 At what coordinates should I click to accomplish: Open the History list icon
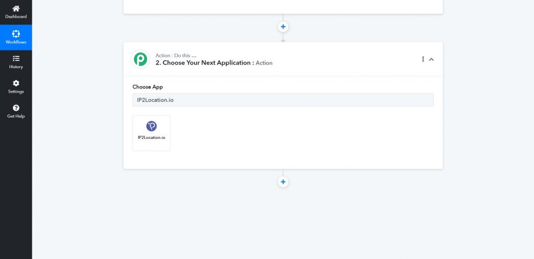(x=16, y=58)
